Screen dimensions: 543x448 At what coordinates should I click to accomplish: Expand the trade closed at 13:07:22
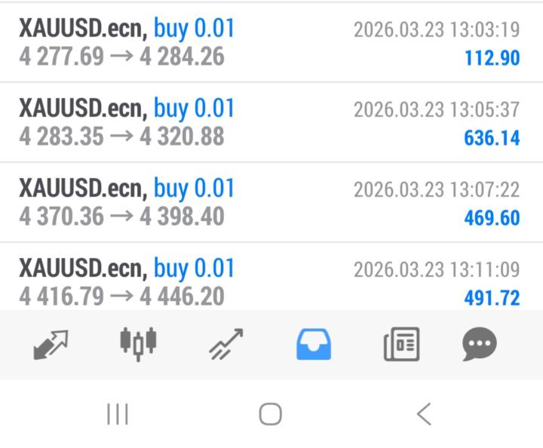click(x=271, y=202)
